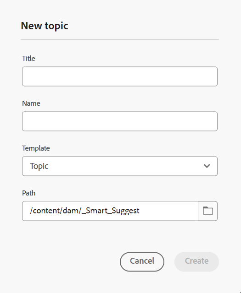
Task: Click the New topic dialog heading
Action: click(45, 26)
